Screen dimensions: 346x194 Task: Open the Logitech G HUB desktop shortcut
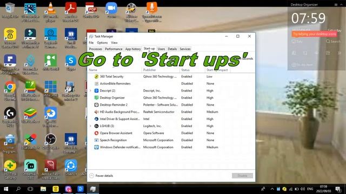click(10, 117)
